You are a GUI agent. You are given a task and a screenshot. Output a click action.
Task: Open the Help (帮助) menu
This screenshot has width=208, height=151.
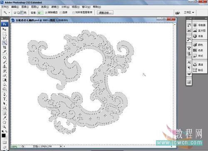click(97, 7)
